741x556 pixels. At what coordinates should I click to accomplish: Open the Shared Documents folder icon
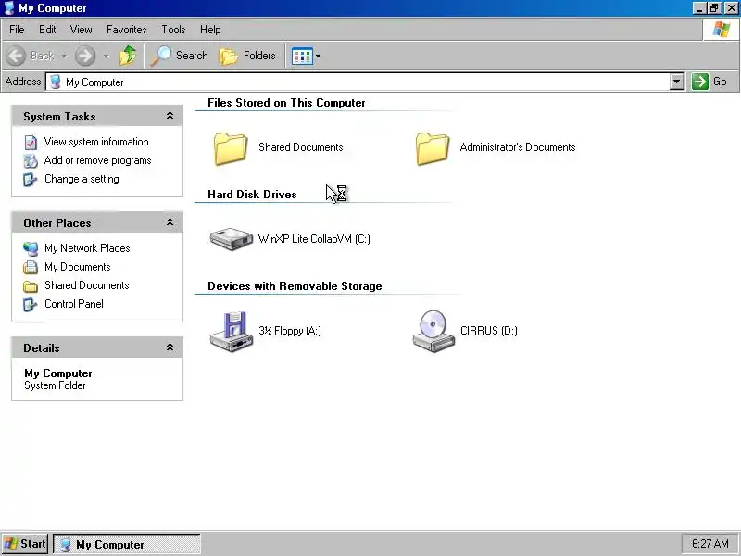click(230, 148)
